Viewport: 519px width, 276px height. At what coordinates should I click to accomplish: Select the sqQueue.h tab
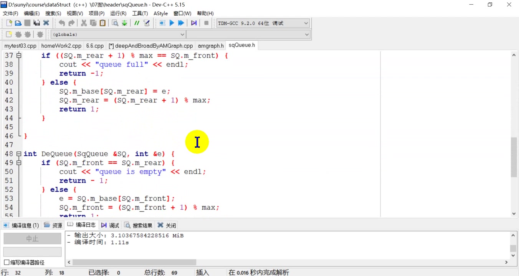tap(242, 45)
